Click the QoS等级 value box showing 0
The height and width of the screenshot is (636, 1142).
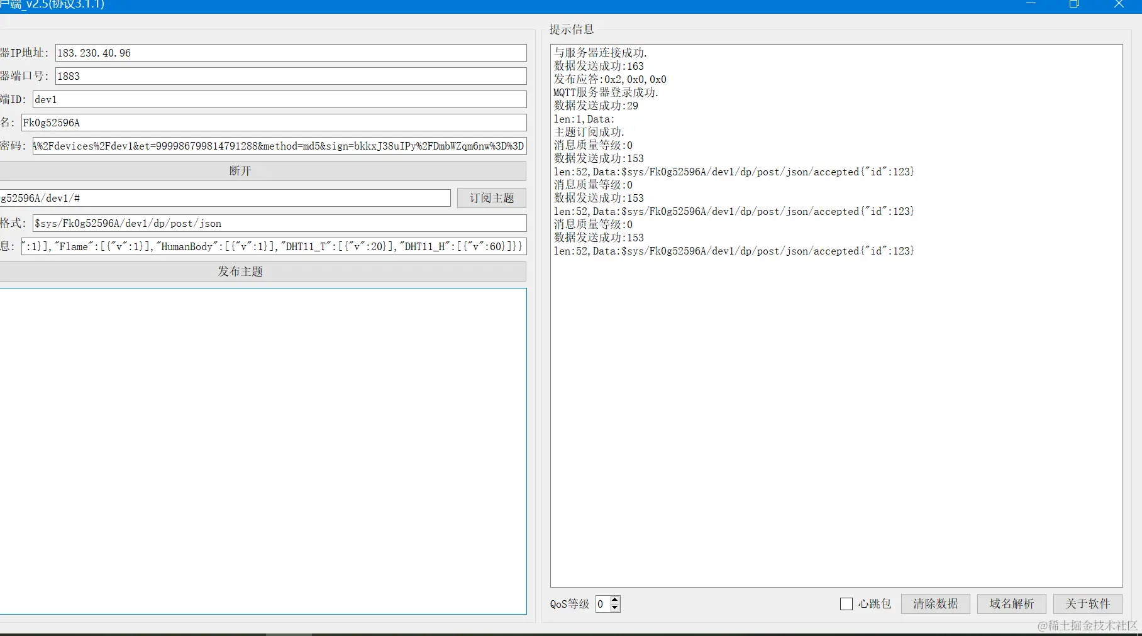point(602,604)
